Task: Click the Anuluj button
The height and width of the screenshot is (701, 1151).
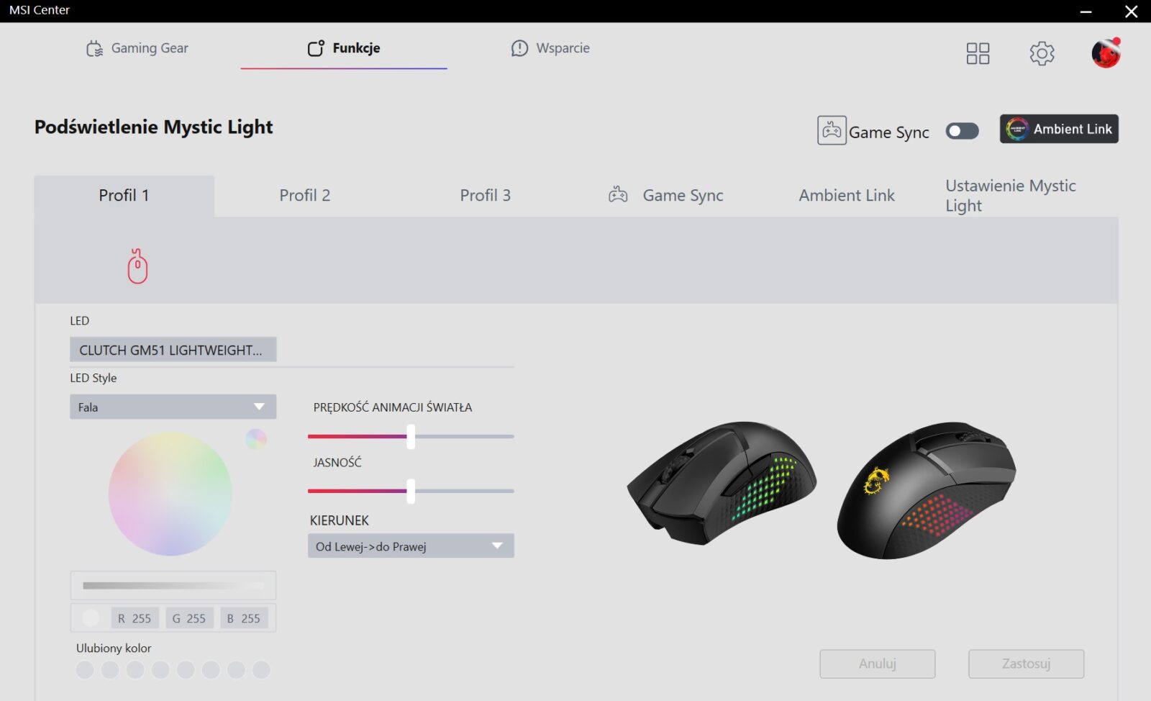Action: 878,664
